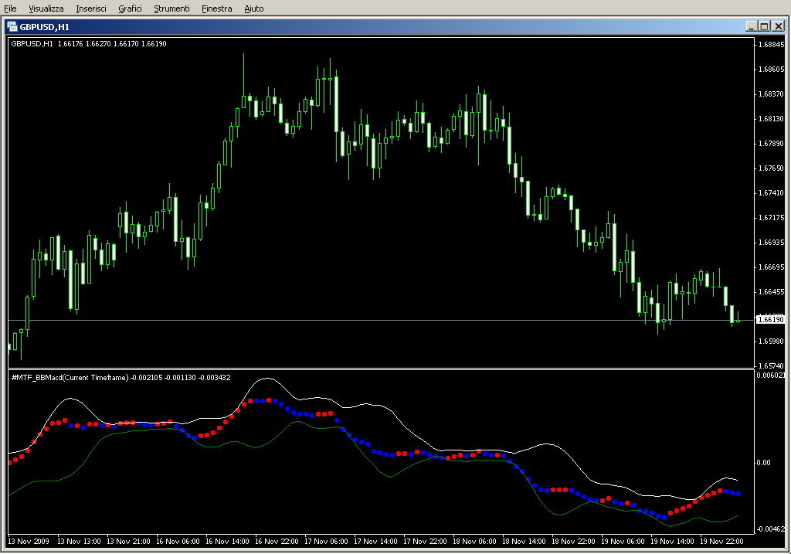791x554 pixels.
Task: Click the 19 Nov 22:00 time axis label
Action: [x=722, y=542]
